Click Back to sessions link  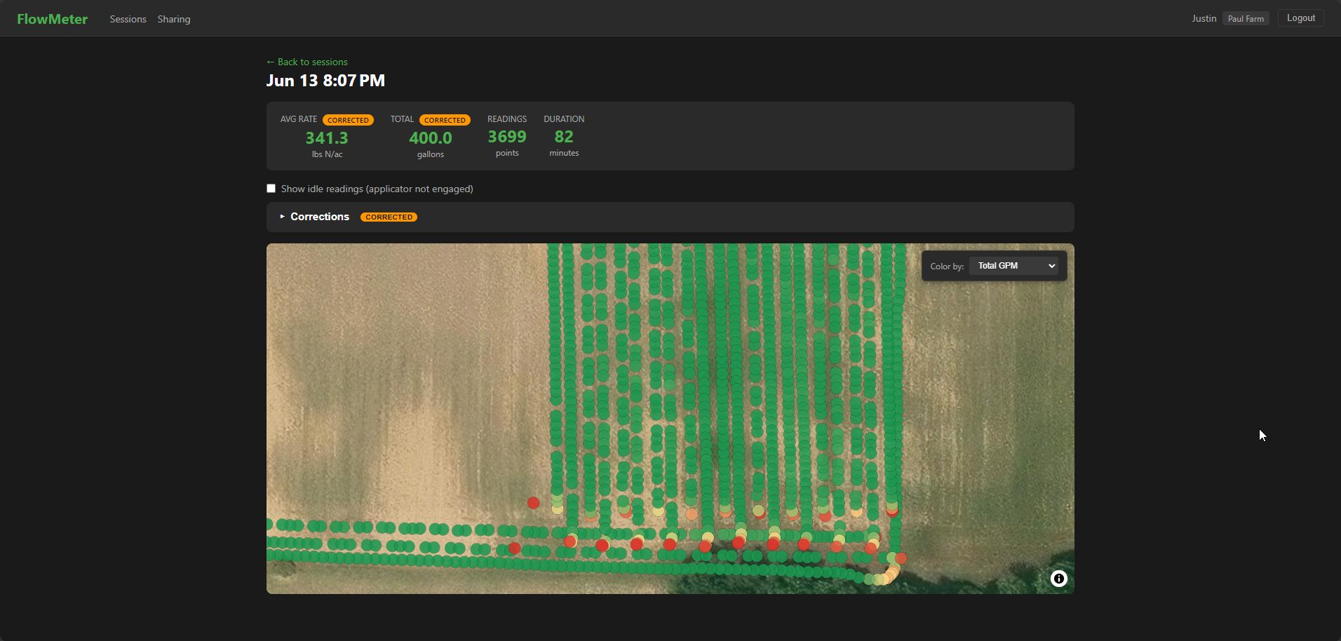(307, 62)
